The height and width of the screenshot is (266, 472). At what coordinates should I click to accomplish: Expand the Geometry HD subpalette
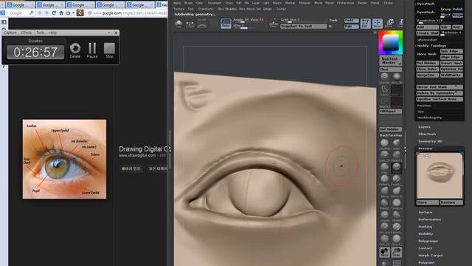pyautogui.click(x=430, y=141)
